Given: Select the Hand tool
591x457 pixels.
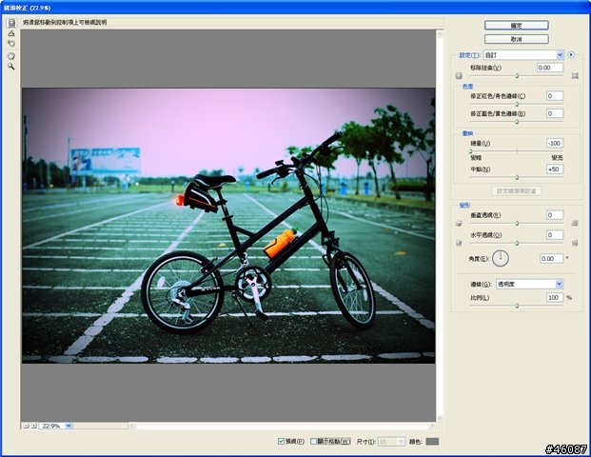Looking at the screenshot, I should tap(11, 56).
